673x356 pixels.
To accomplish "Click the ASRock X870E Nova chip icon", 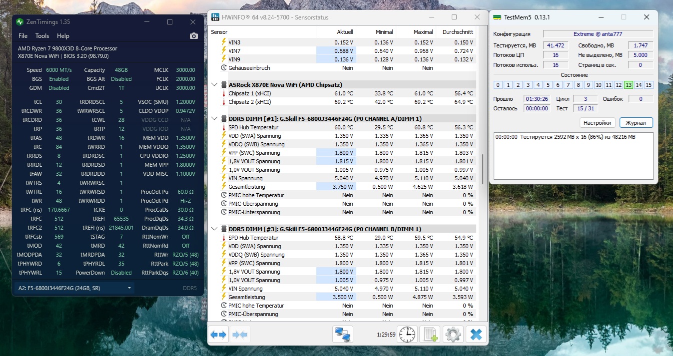I will point(223,85).
